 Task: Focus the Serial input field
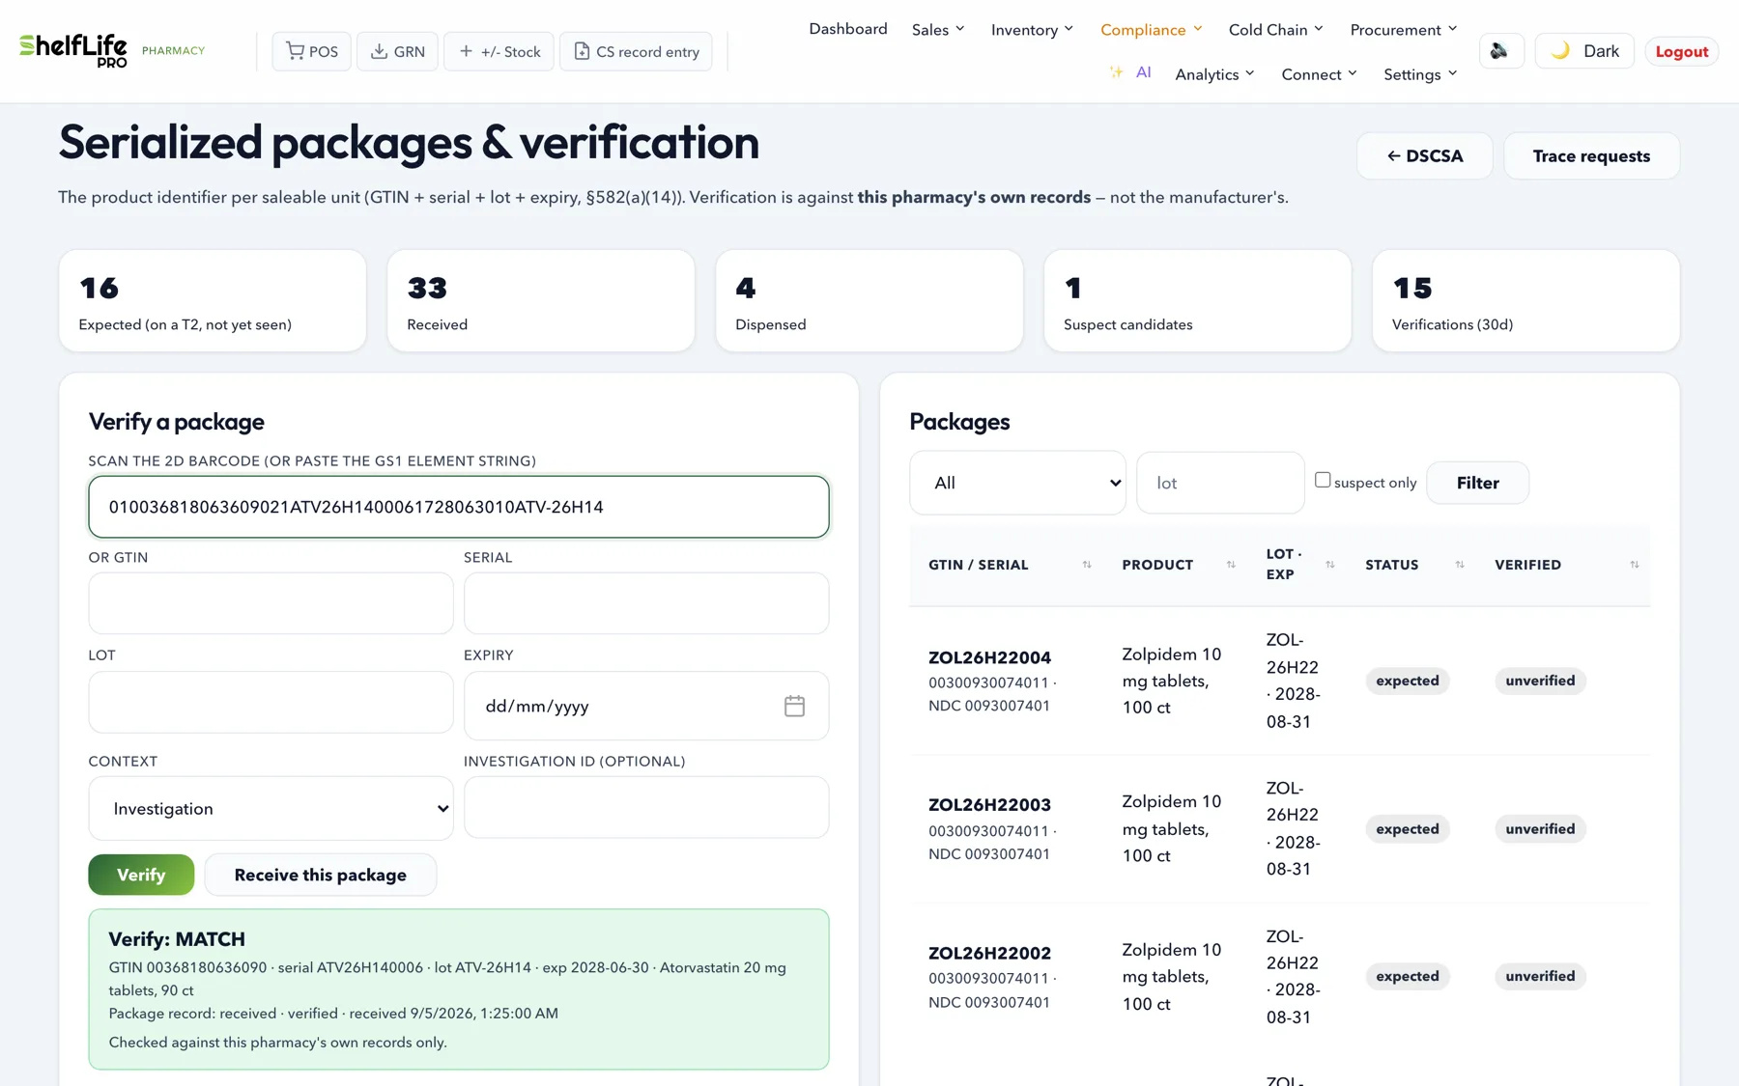click(646, 603)
